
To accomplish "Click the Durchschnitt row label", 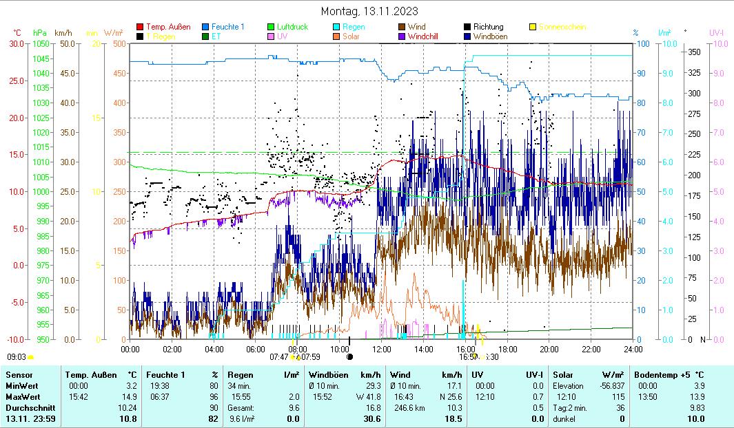I will click(x=27, y=408).
